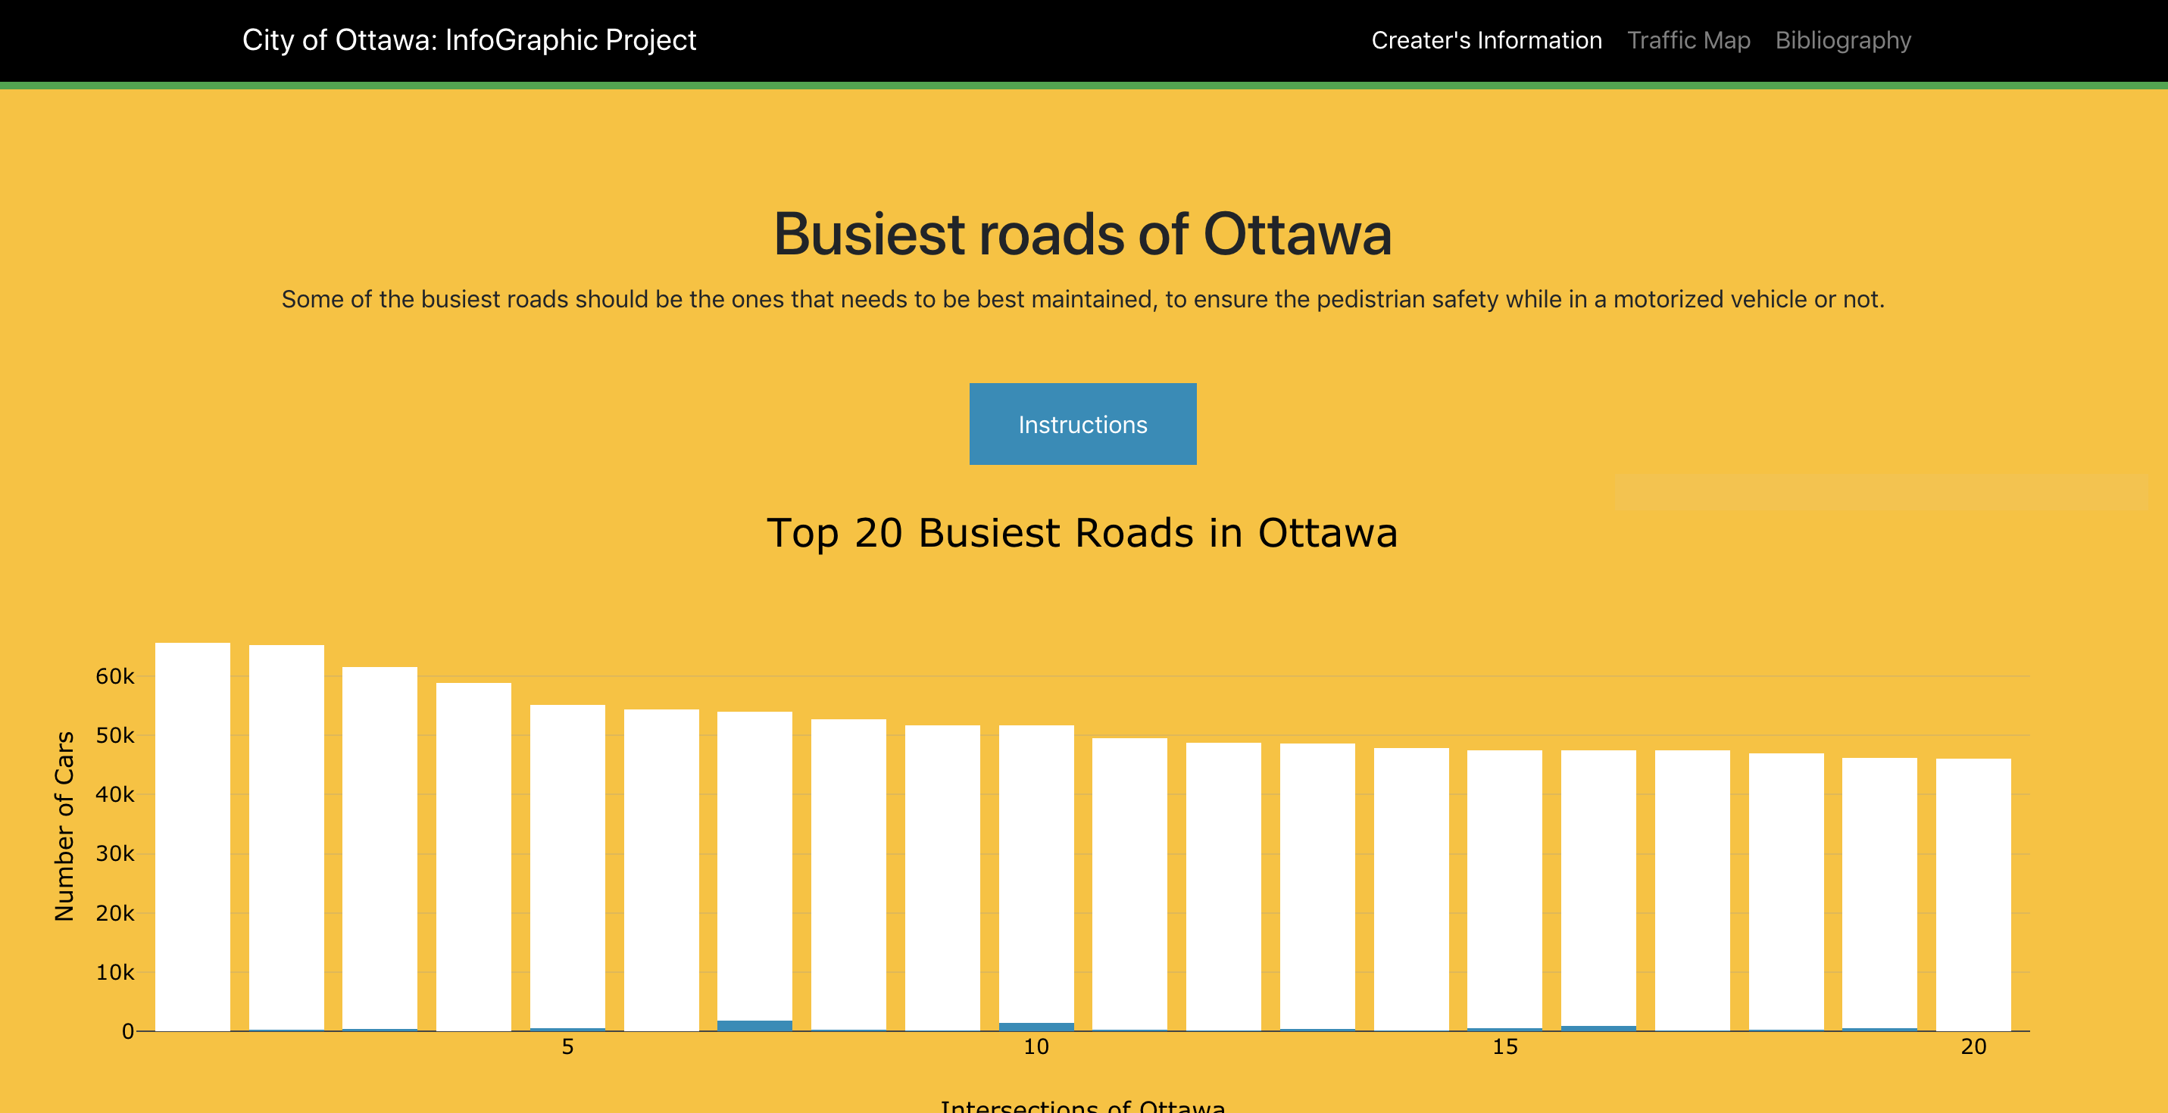The image size is (2168, 1113).
Task: Click the Number of Cars axis title
Action: pyautogui.click(x=64, y=825)
